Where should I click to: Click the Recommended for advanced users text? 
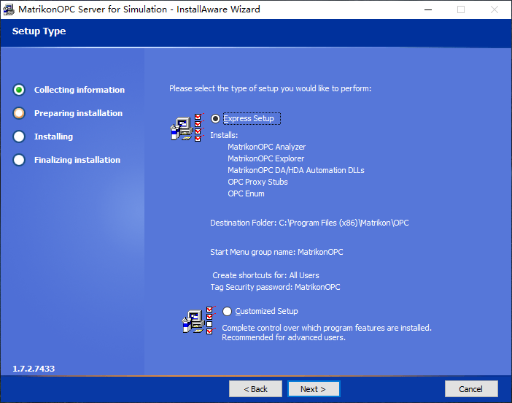click(284, 337)
